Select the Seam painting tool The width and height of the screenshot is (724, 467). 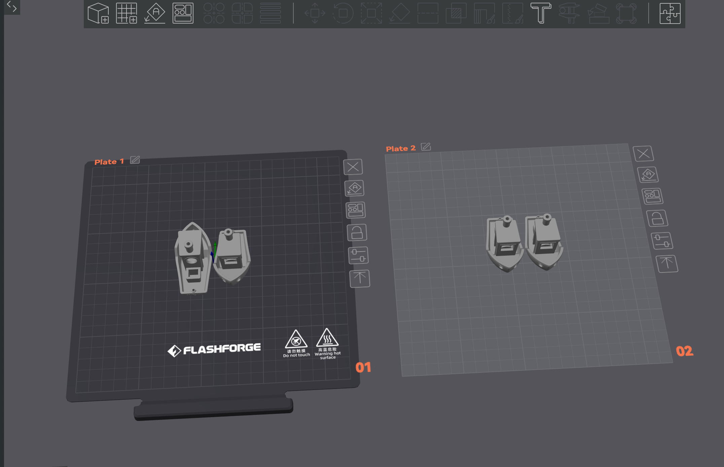click(513, 13)
